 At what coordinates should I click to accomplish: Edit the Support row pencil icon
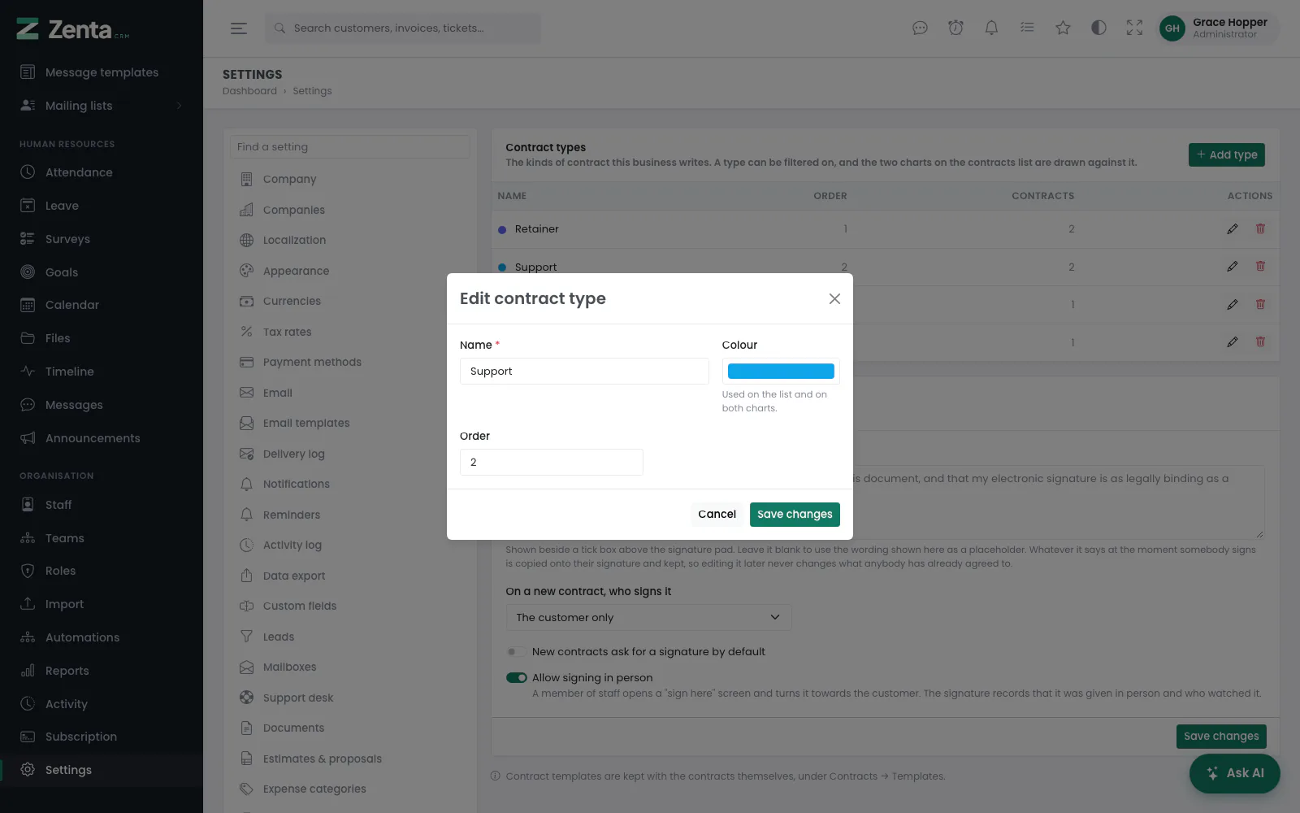[1233, 267]
